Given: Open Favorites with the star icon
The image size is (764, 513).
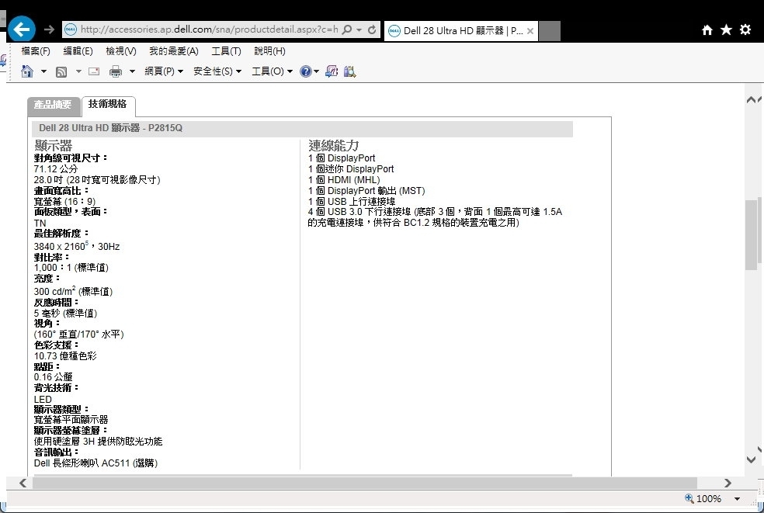Looking at the screenshot, I should point(727,30).
